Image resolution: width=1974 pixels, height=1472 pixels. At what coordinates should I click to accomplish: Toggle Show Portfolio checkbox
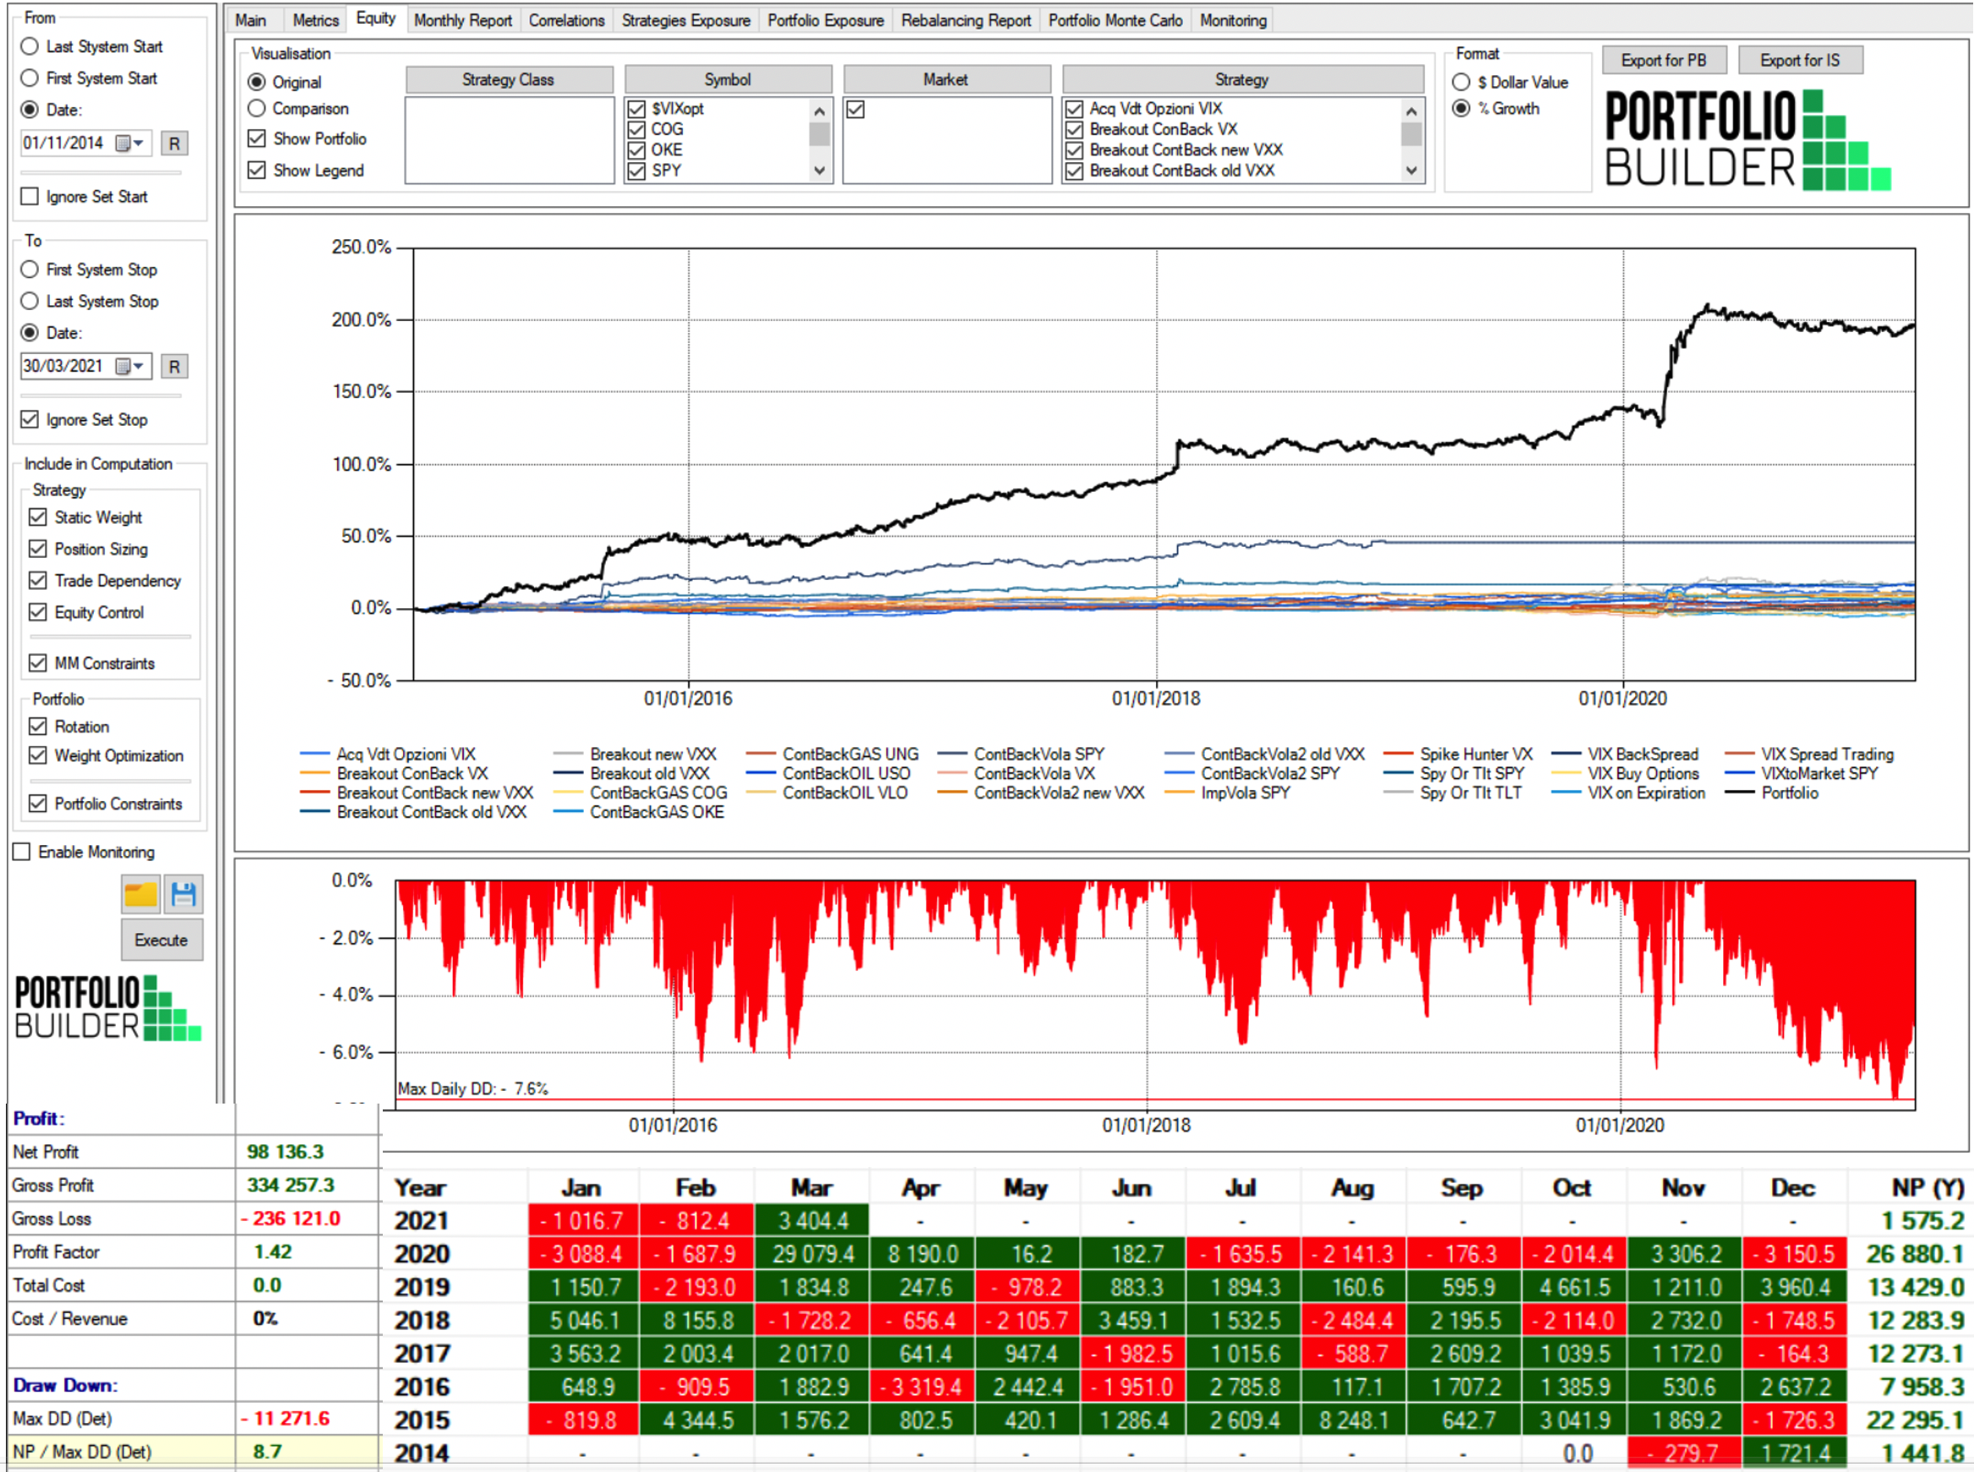[257, 138]
